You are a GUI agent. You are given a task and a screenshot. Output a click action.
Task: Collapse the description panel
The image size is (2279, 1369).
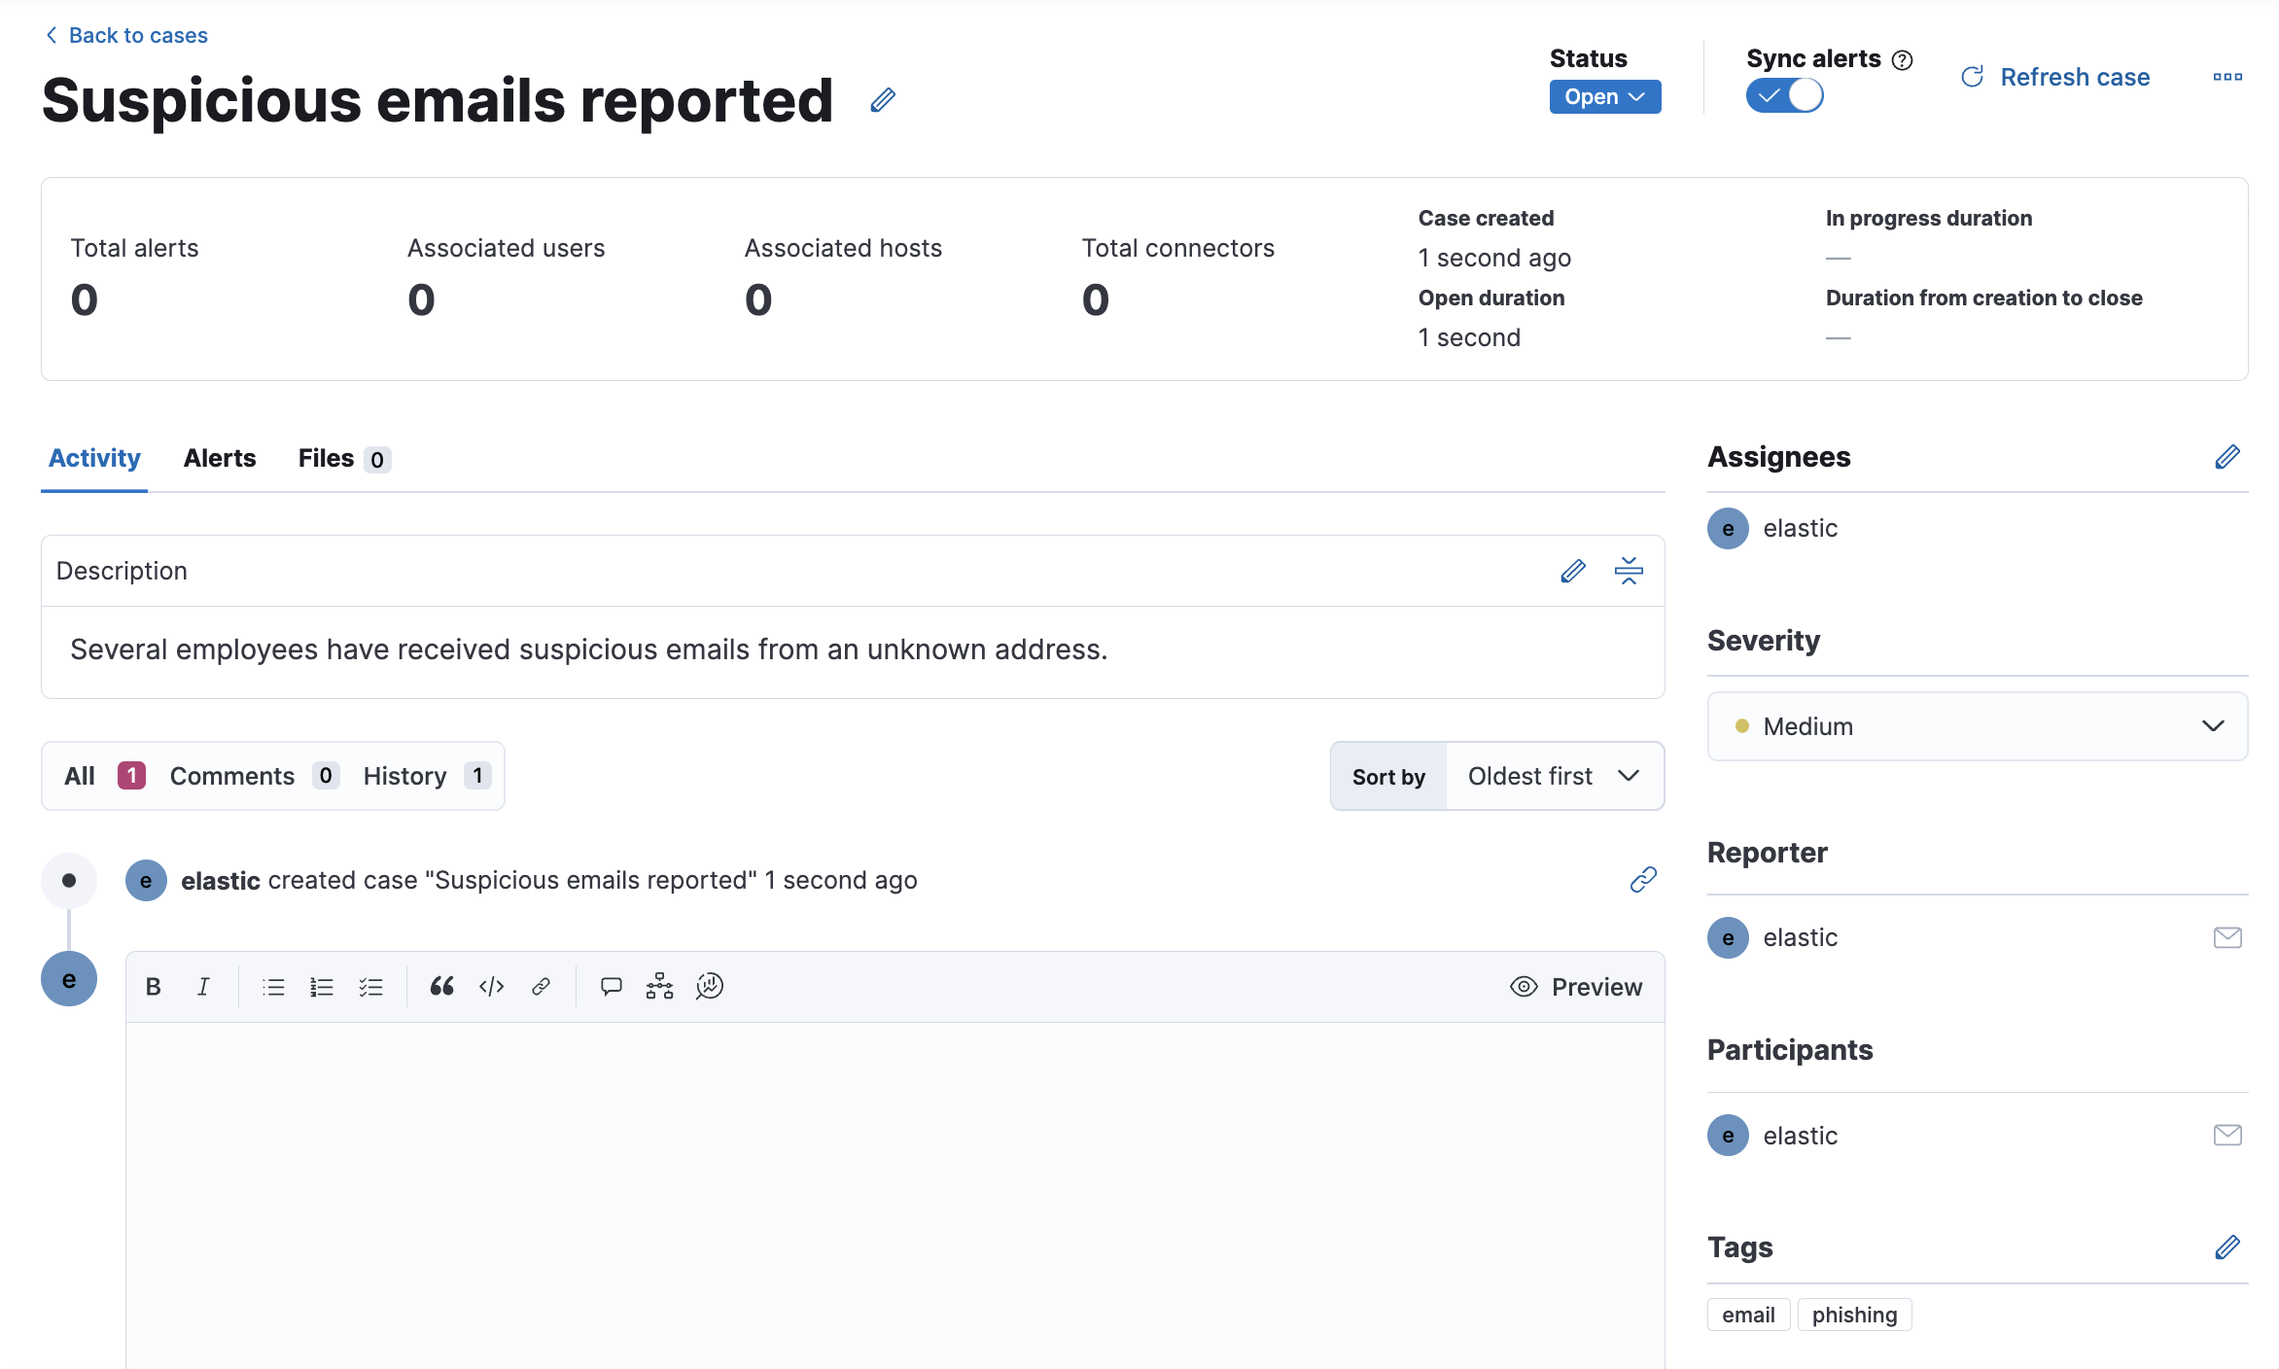[x=1629, y=571]
